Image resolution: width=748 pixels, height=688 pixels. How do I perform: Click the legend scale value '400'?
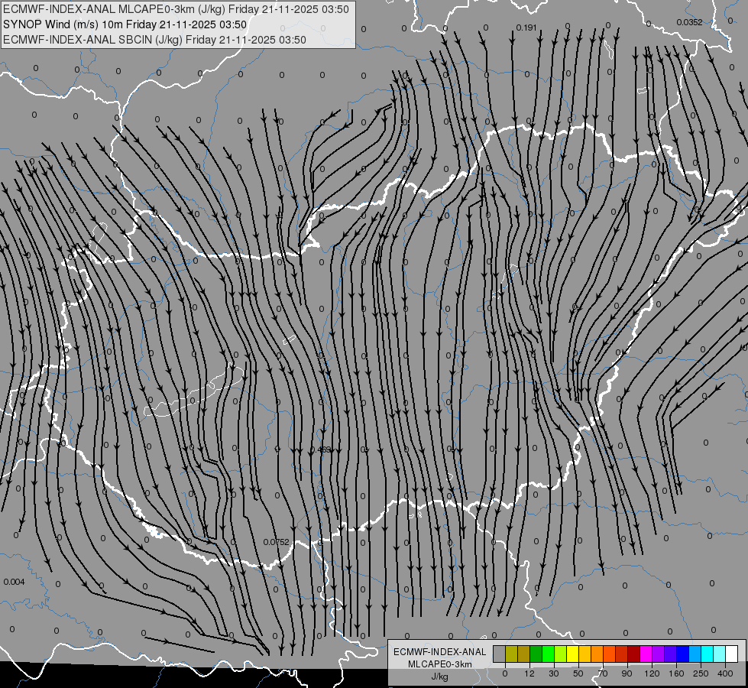coord(725,673)
